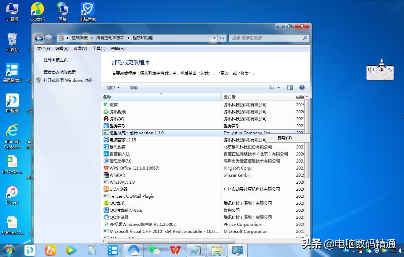This screenshot has width=404, height=257.
Task: Open the 电脑管家 desktop shortcut
Action: pos(88,12)
